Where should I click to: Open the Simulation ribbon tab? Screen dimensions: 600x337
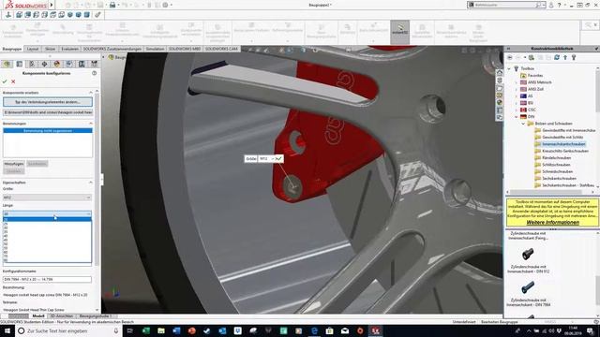click(x=155, y=49)
